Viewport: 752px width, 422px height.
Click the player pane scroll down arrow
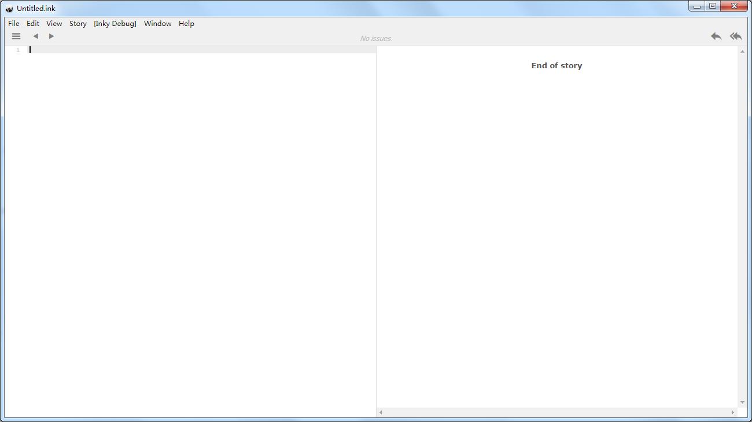742,402
